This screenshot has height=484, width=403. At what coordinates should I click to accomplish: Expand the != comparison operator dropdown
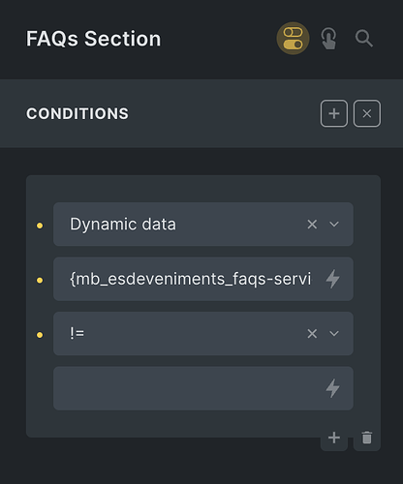[334, 334]
